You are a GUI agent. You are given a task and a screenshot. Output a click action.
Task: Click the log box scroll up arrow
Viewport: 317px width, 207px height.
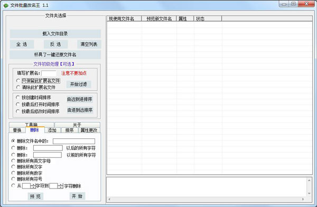pos(309,180)
